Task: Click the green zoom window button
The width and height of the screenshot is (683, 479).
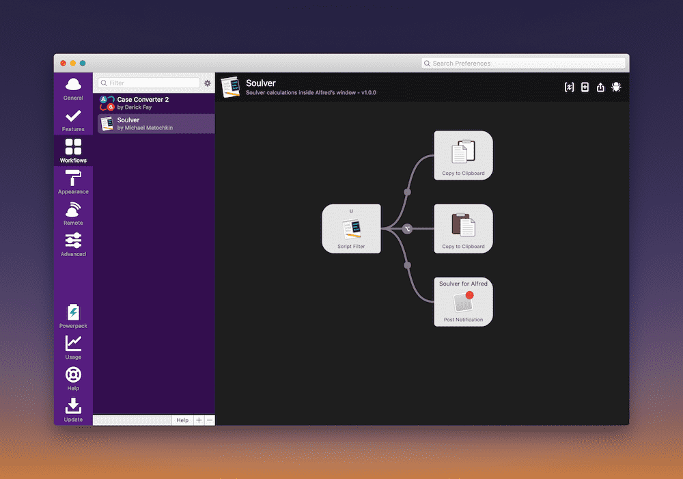Action: pos(83,63)
